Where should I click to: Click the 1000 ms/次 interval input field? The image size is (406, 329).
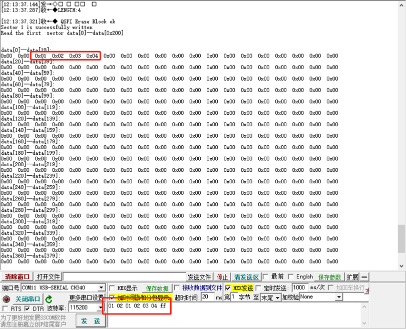[300, 287]
